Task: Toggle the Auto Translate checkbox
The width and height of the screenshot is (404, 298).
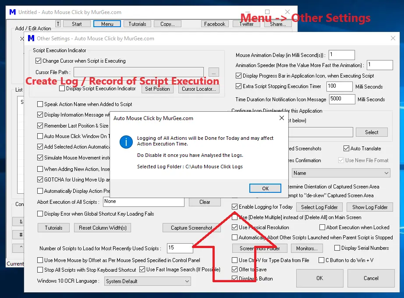Action: [346, 149]
